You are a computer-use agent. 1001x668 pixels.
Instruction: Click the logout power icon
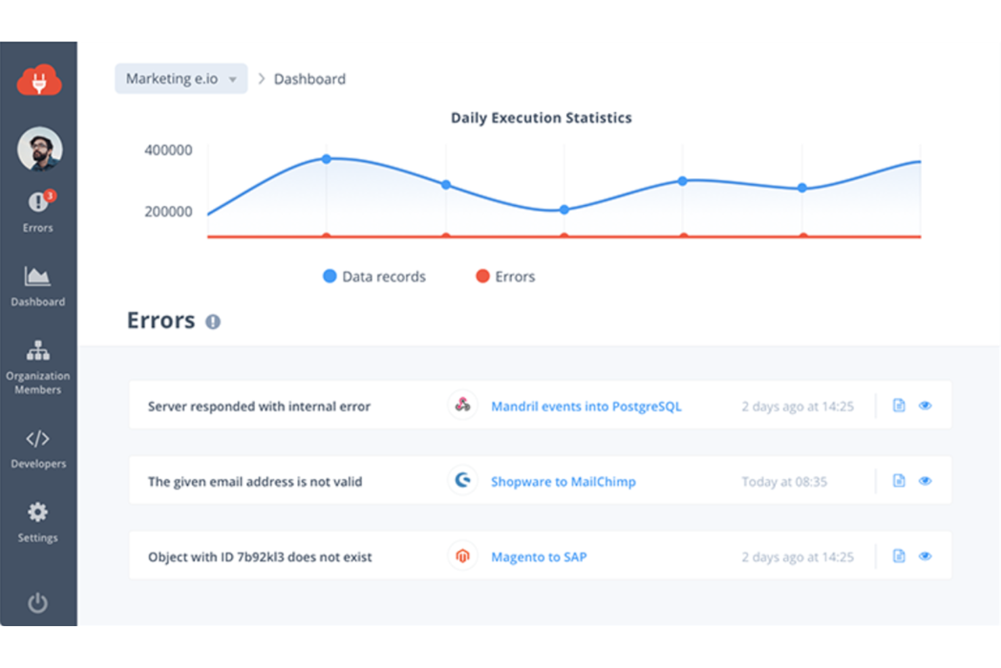point(37,602)
